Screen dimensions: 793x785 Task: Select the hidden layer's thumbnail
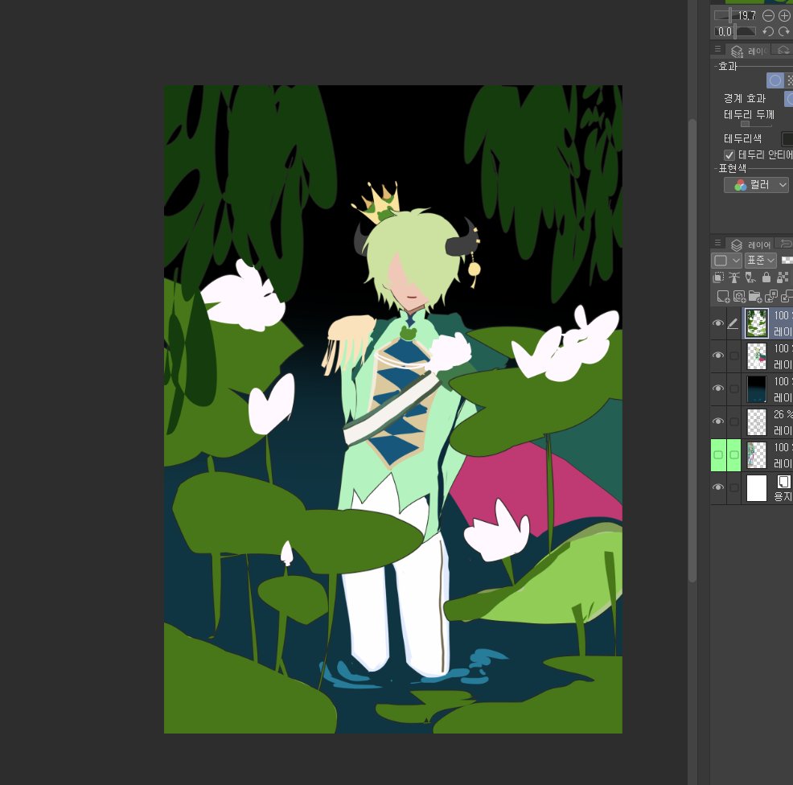757,455
